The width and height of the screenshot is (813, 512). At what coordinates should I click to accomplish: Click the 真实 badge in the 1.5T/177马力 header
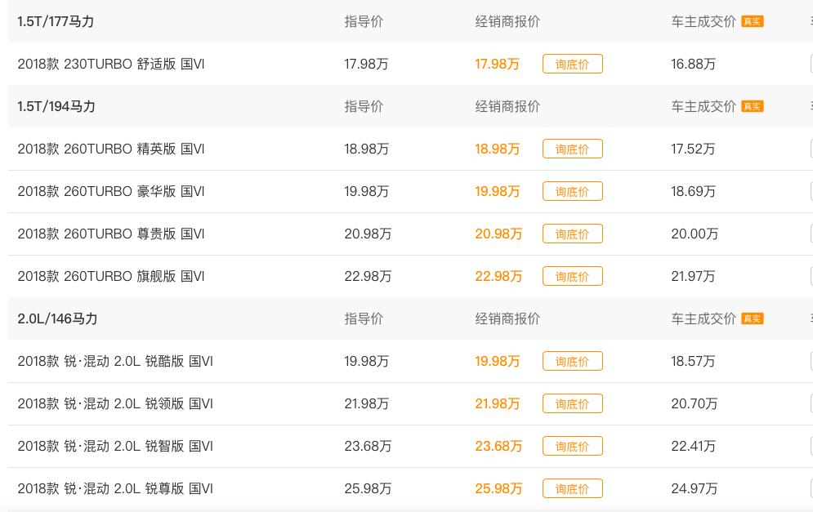pos(752,22)
